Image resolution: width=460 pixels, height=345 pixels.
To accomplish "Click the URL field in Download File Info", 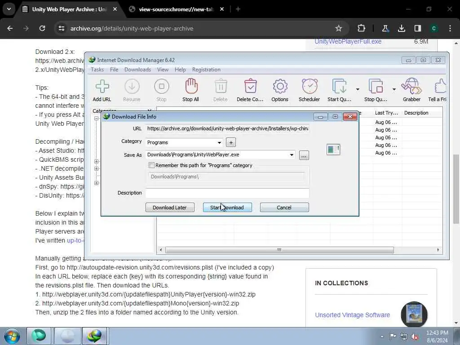I will (228, 129).
